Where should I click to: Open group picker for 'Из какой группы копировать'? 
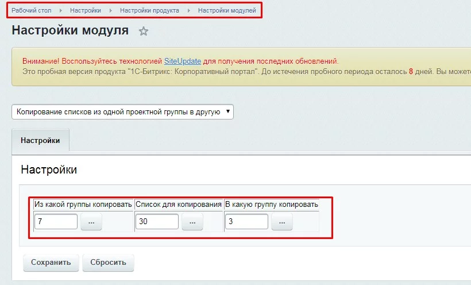91,222
